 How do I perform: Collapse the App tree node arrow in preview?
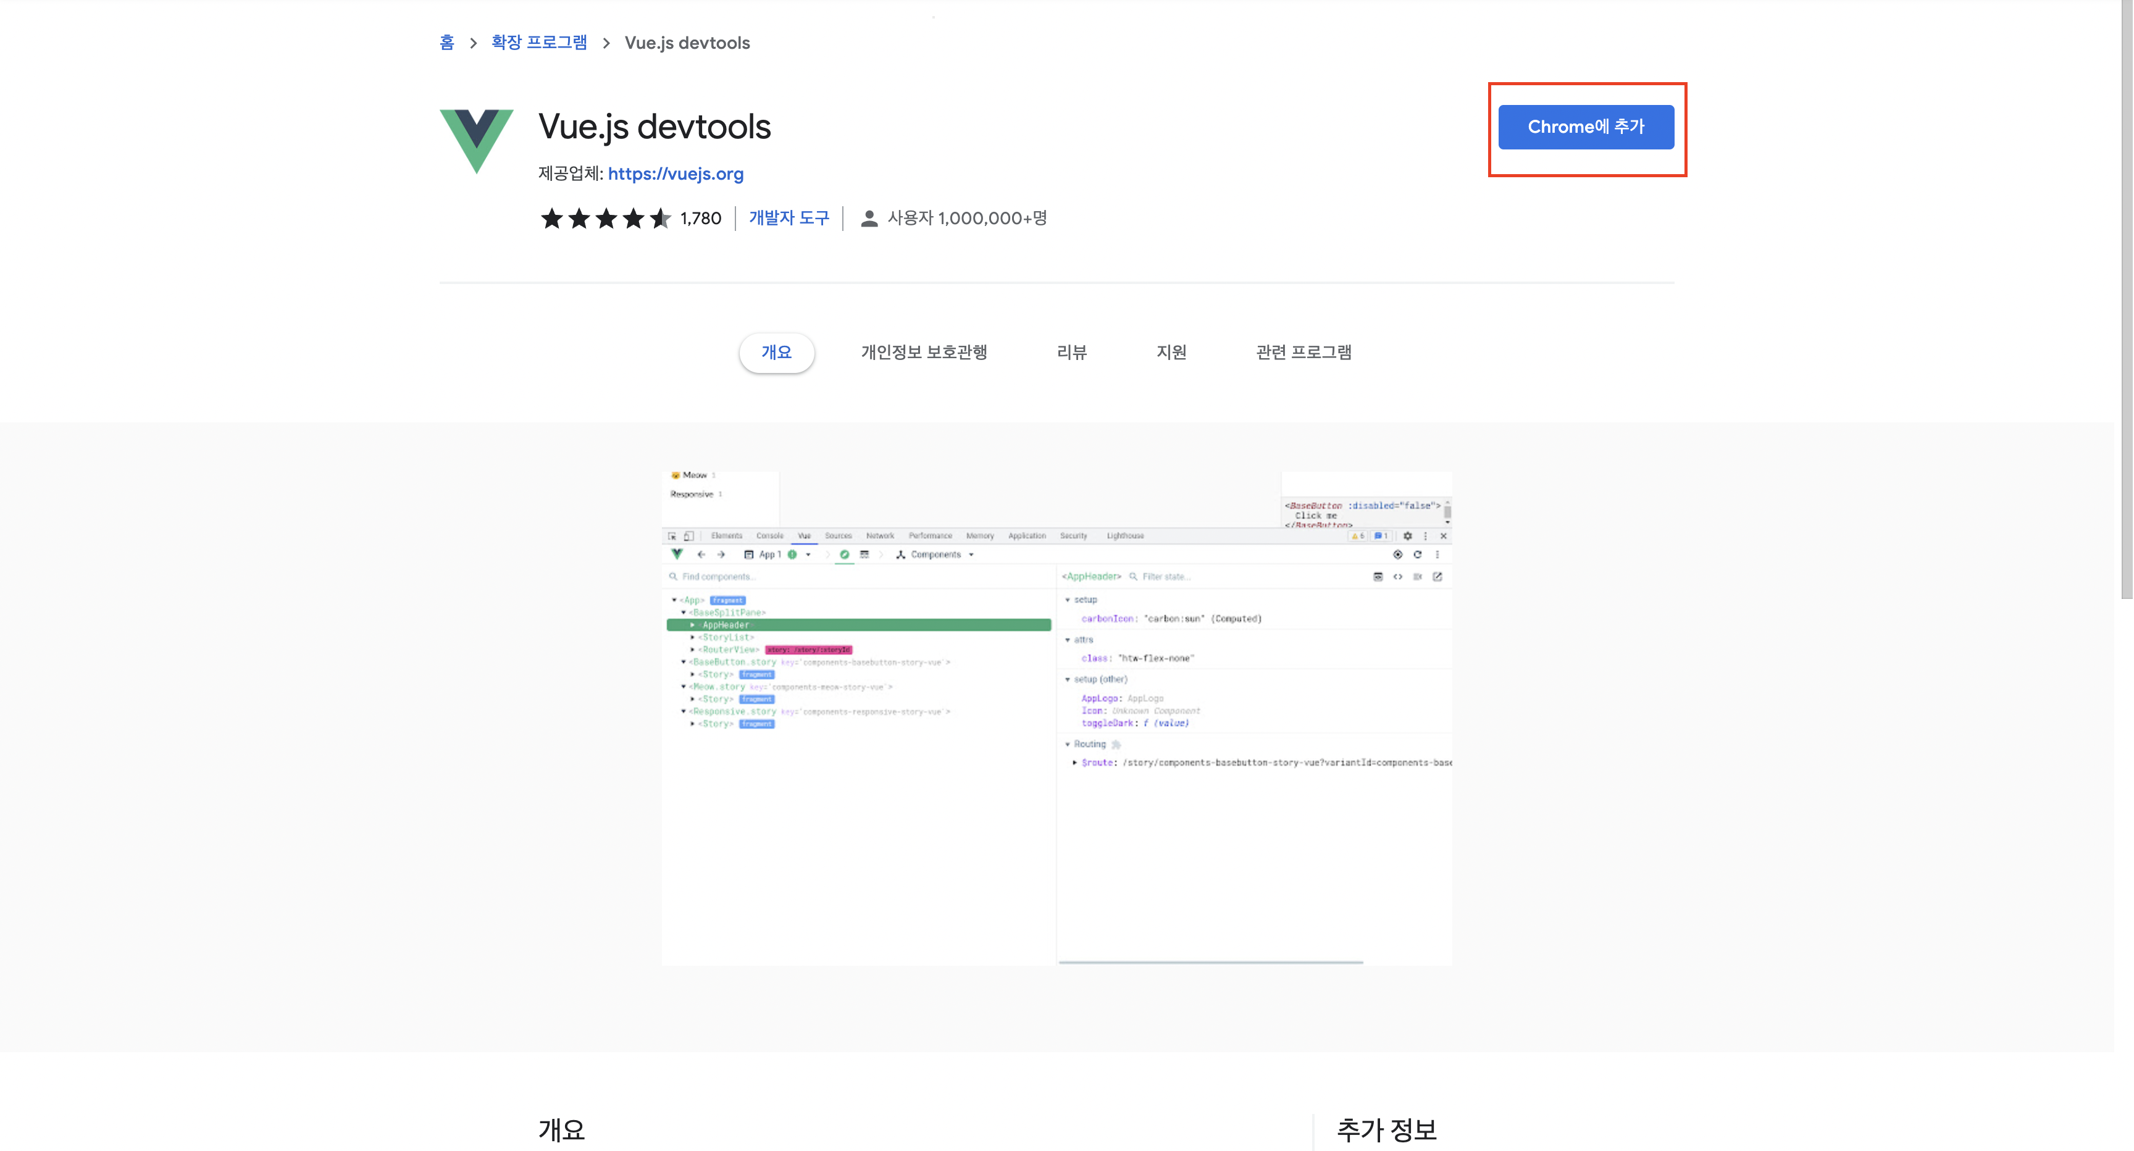click(x=674, y=600)
